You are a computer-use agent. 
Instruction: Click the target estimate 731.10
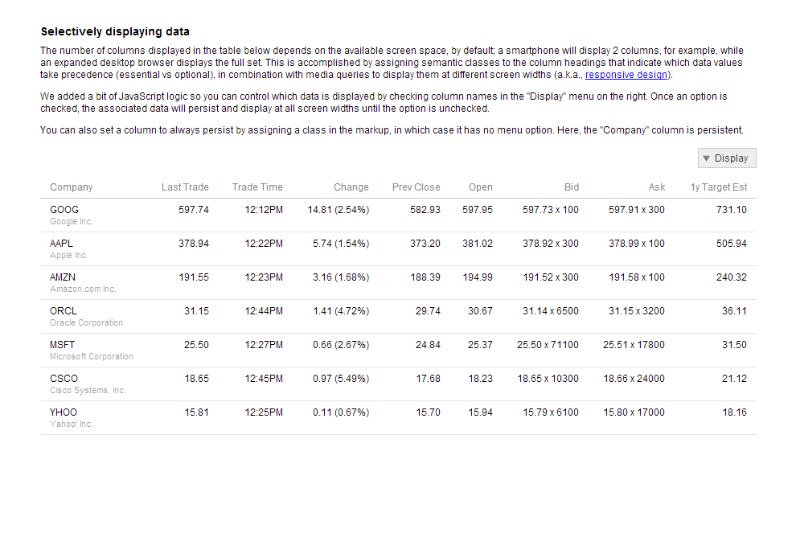[x=732, y=210]
